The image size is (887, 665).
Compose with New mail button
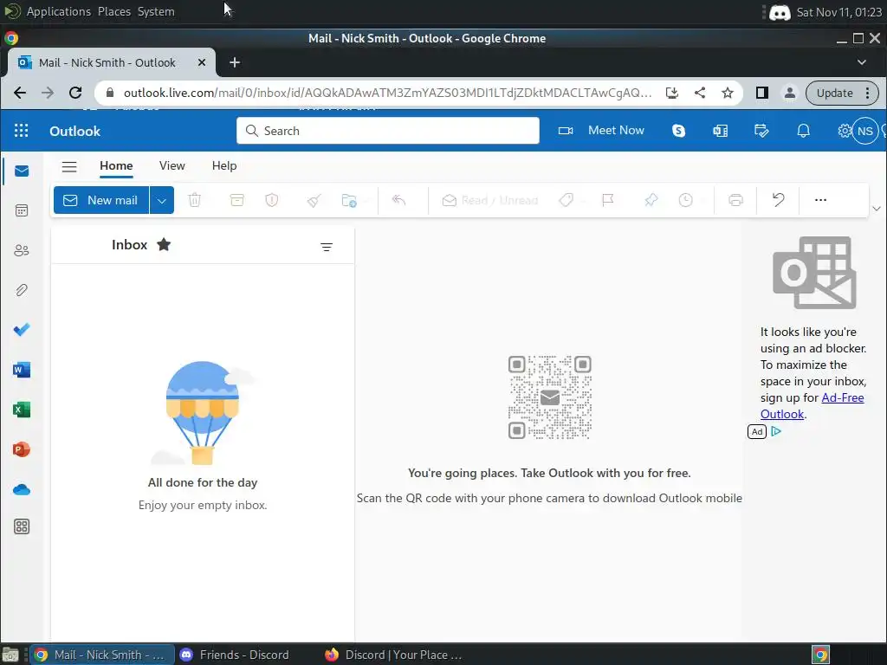point(101,200)
